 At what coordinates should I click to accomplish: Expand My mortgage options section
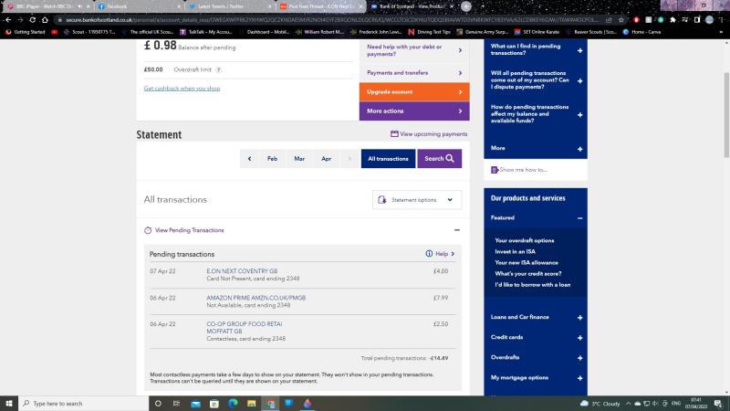point(536,378)
